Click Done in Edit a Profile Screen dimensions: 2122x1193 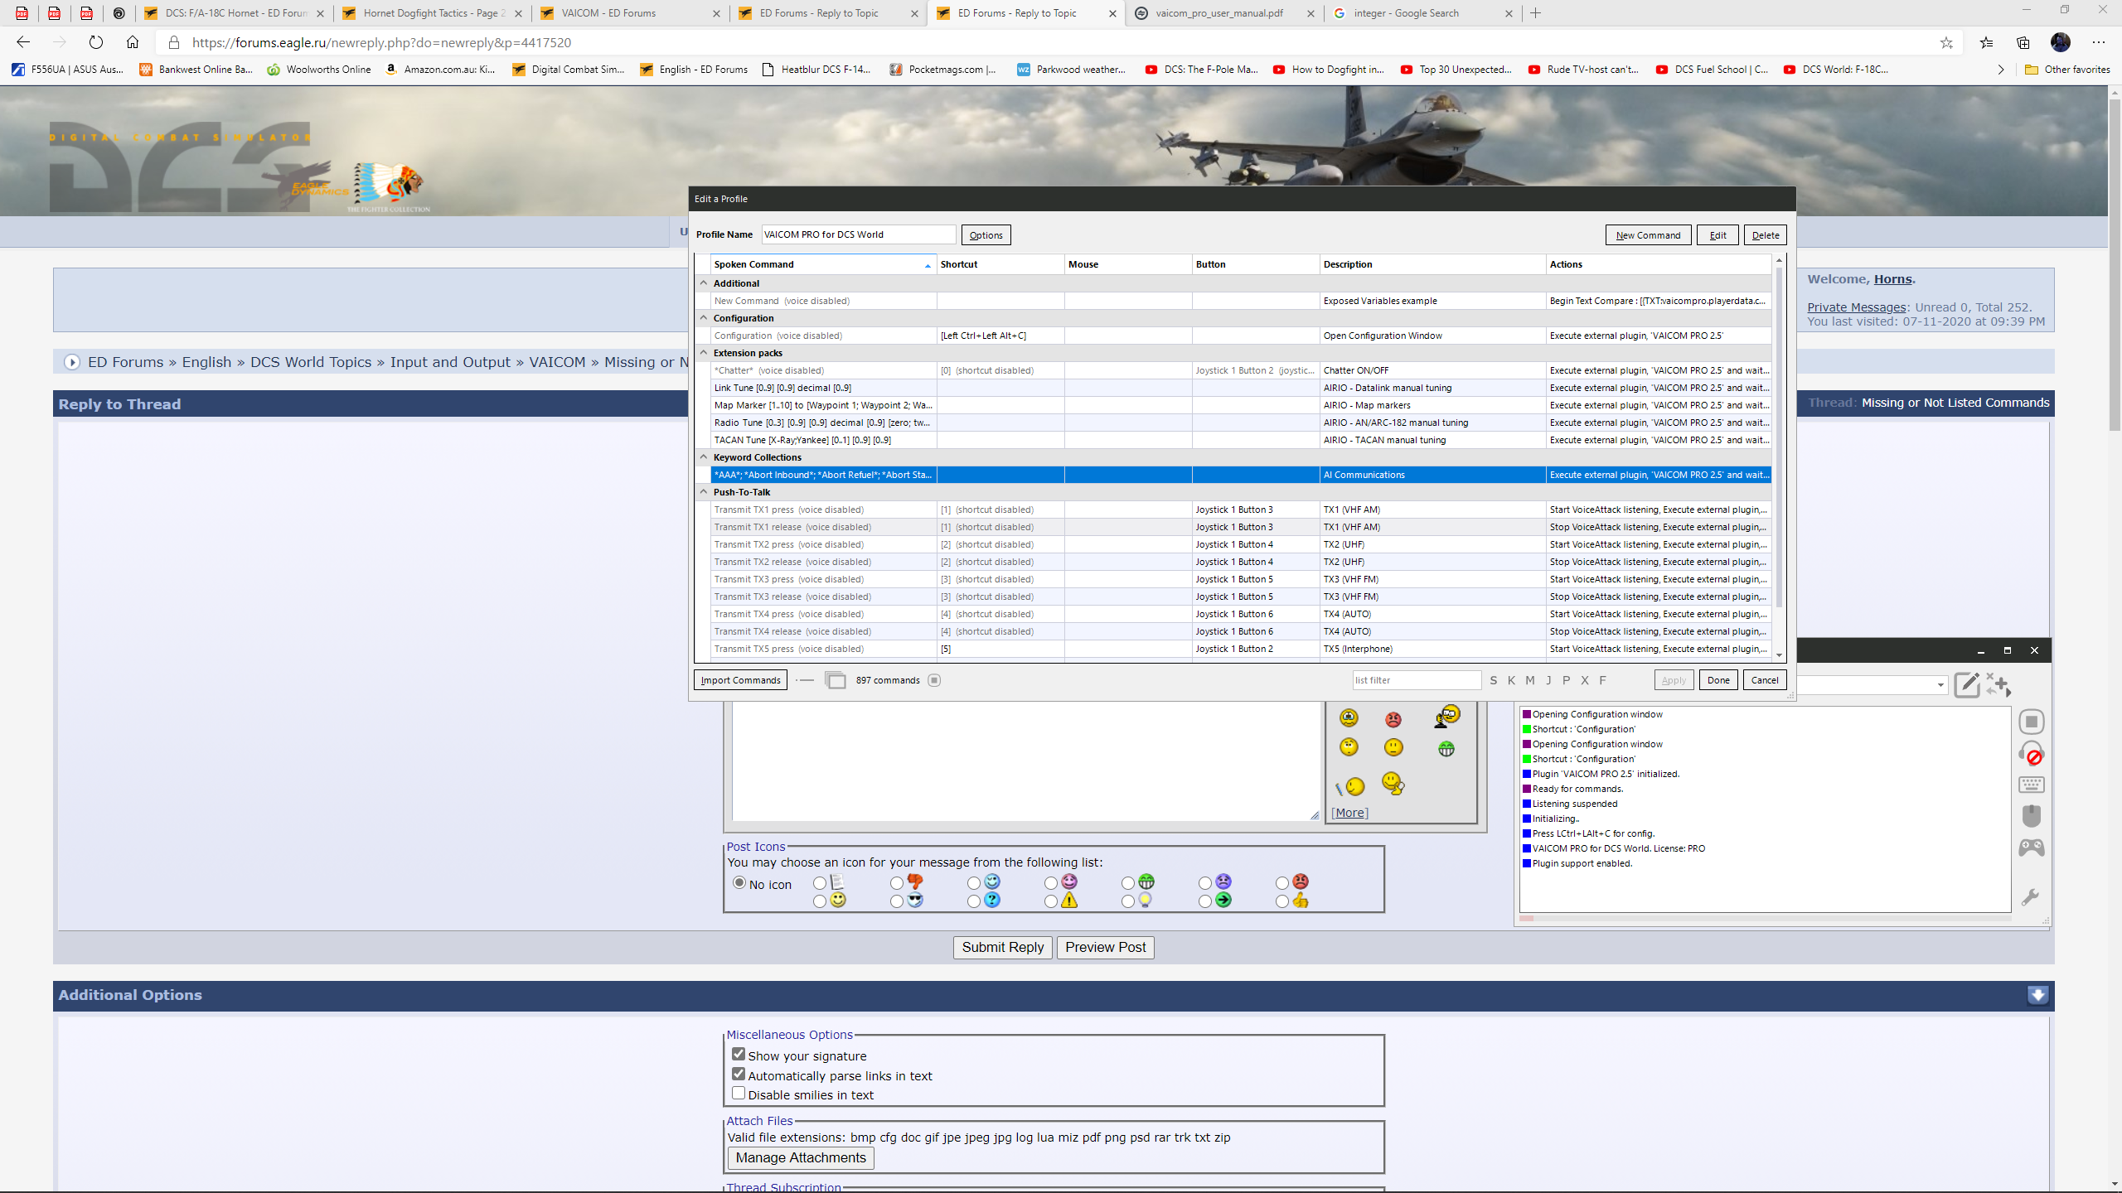click(x=1718, y=680)
